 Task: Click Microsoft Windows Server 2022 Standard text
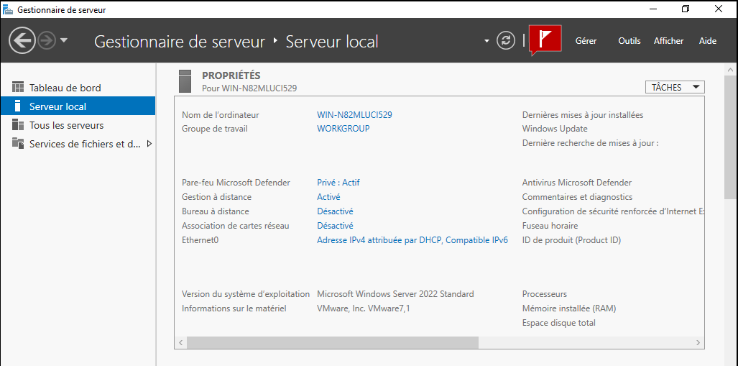tap(395, 294)
